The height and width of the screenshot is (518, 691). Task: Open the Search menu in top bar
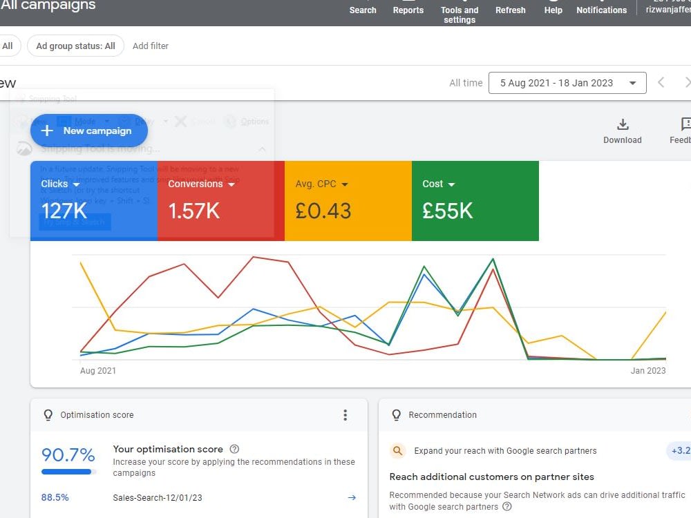(363, 10)
